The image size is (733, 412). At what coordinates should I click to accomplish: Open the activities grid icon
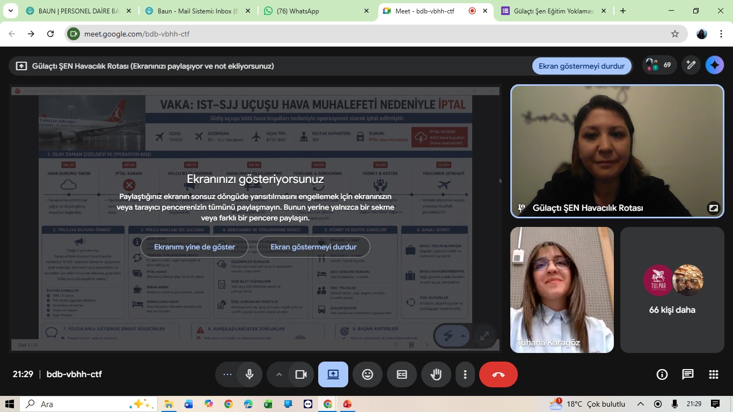click(714, 374)
